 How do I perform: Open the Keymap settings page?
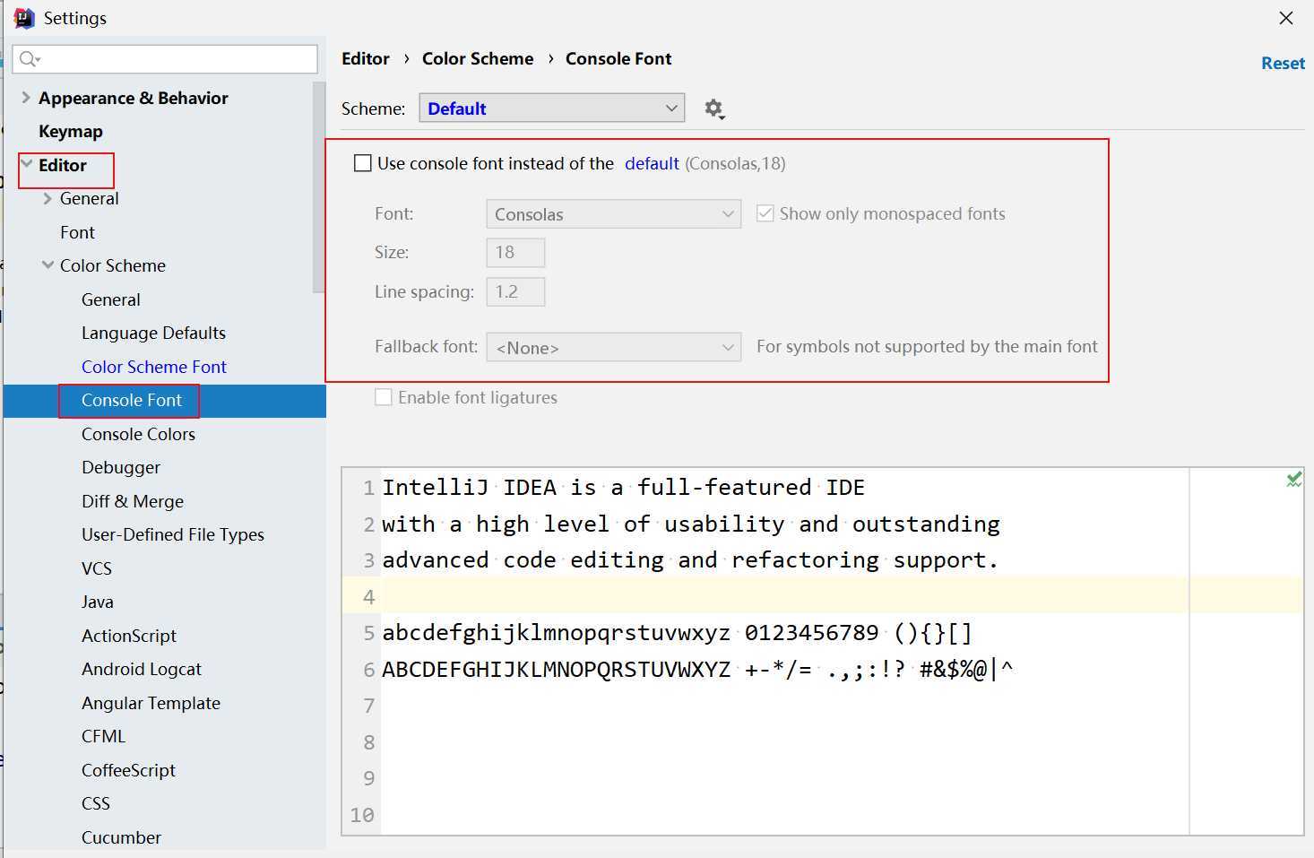pyautogui.click(x=71, y=132)
